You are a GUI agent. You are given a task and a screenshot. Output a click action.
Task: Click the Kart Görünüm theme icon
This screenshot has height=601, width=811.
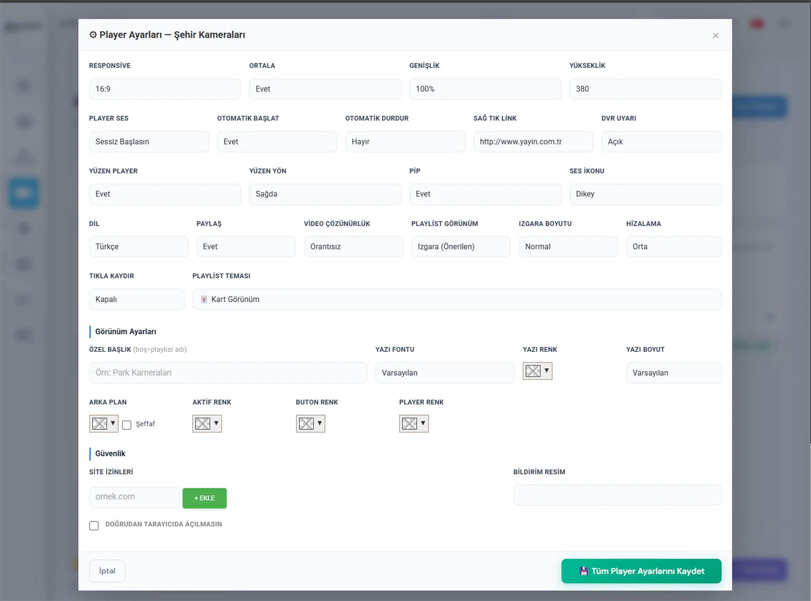click(204, 299)
